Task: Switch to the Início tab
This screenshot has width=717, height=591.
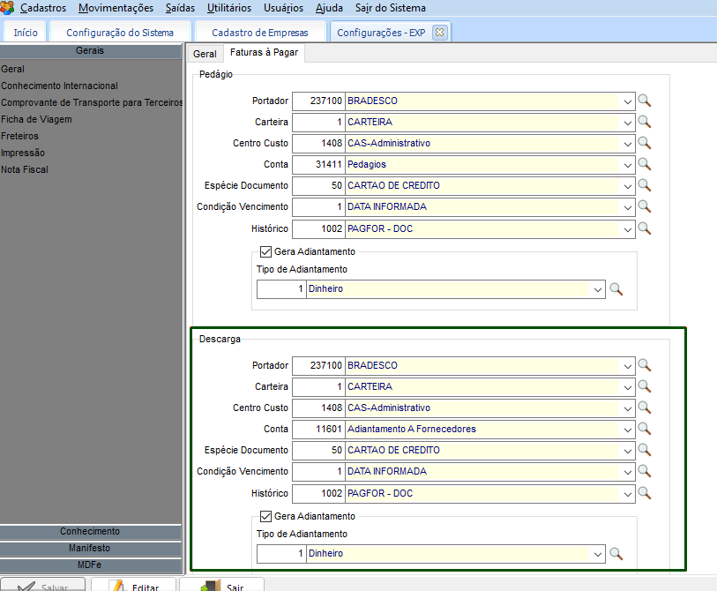Action: 26,33
